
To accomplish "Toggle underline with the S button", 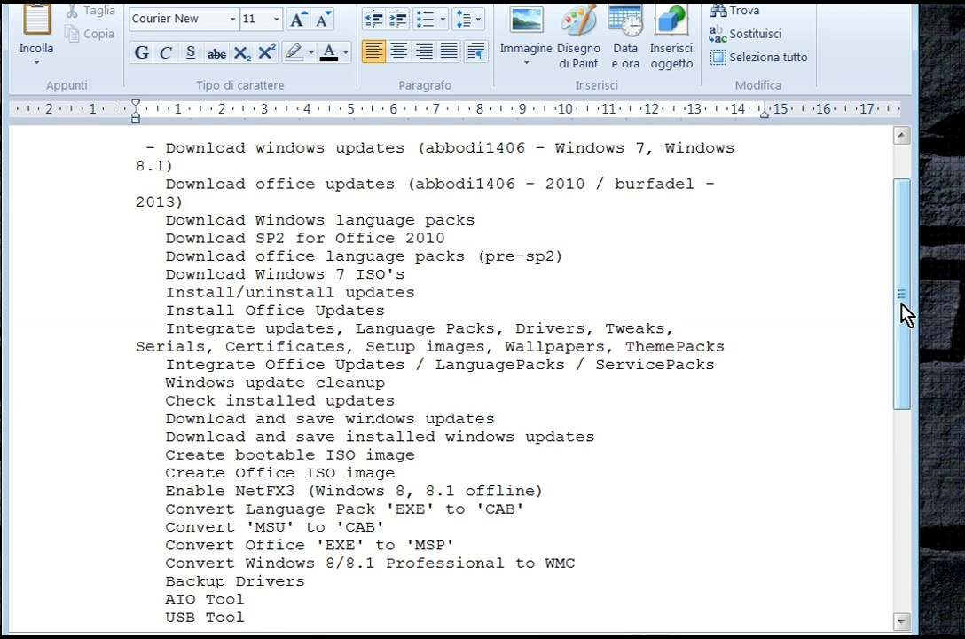I will click(191, 53).
